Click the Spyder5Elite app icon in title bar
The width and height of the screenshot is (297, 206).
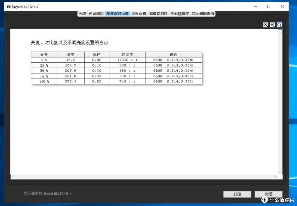[9, 7]
